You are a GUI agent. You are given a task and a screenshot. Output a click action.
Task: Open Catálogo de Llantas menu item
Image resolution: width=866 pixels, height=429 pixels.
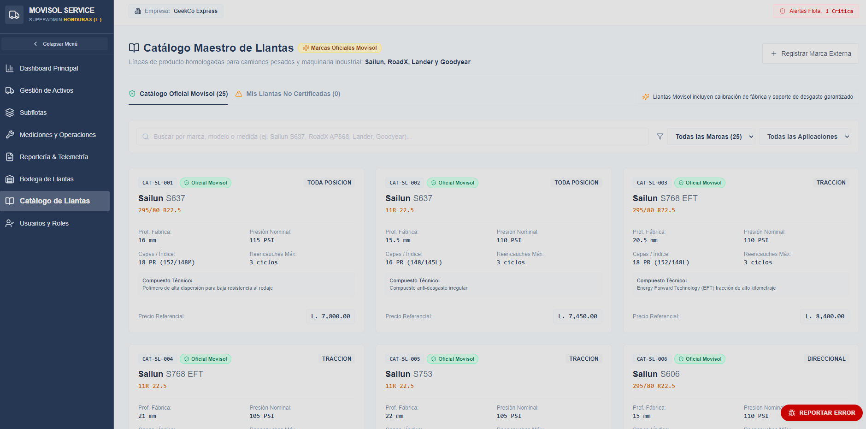coord(55,201)
